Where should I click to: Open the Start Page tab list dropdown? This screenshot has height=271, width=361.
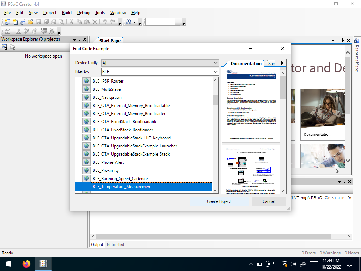pos(333,40)
